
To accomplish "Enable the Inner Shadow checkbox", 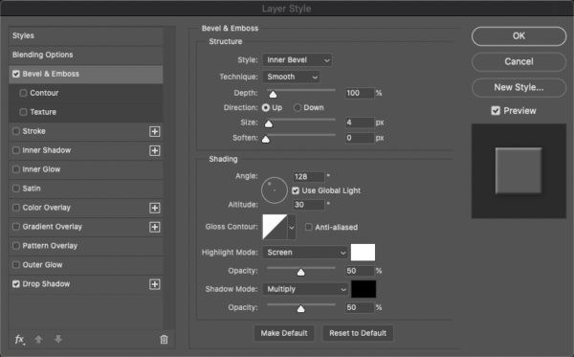I will pos(16,150).
